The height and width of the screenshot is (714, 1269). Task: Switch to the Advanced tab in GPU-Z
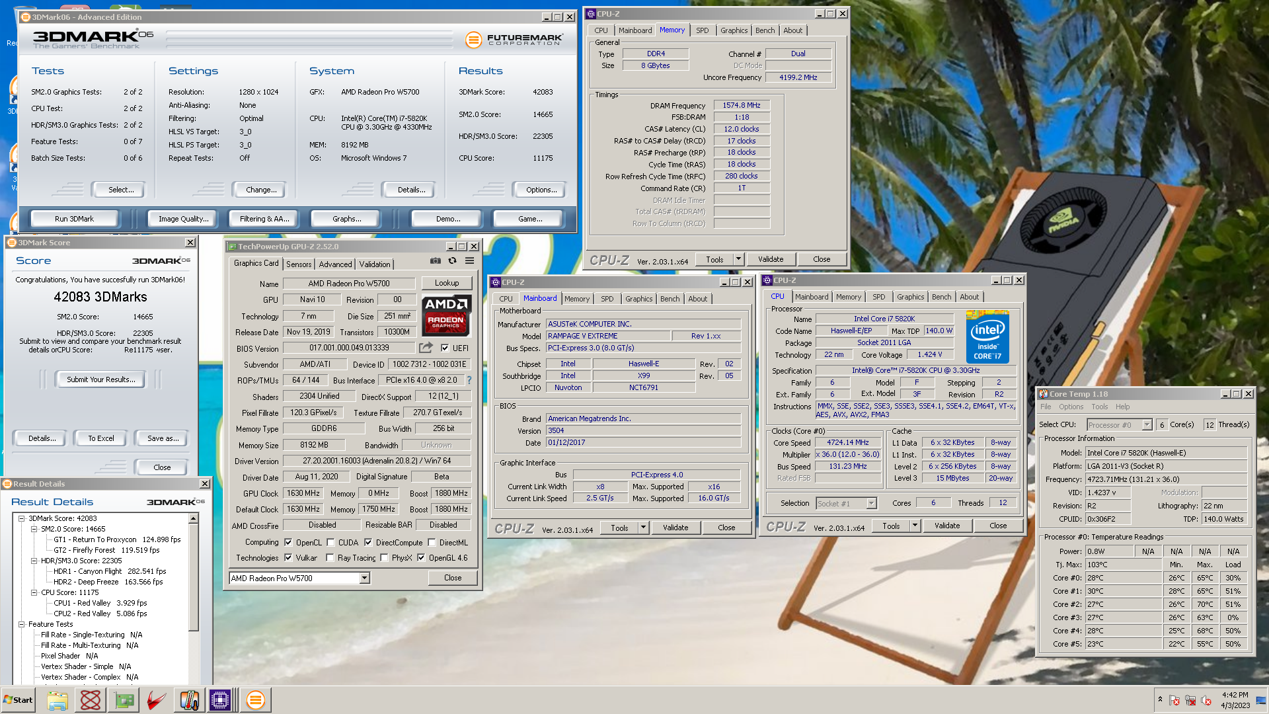336,264
